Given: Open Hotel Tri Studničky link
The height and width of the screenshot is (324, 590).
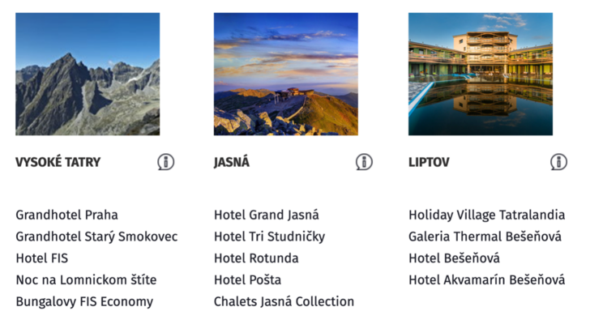Looking at the screenshot, I should (269, 237).
